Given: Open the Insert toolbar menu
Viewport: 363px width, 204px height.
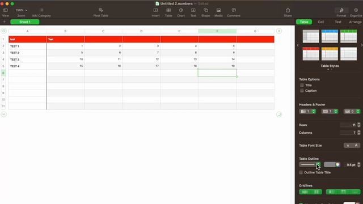Looking at the screenshot, I should click(155, 10).
